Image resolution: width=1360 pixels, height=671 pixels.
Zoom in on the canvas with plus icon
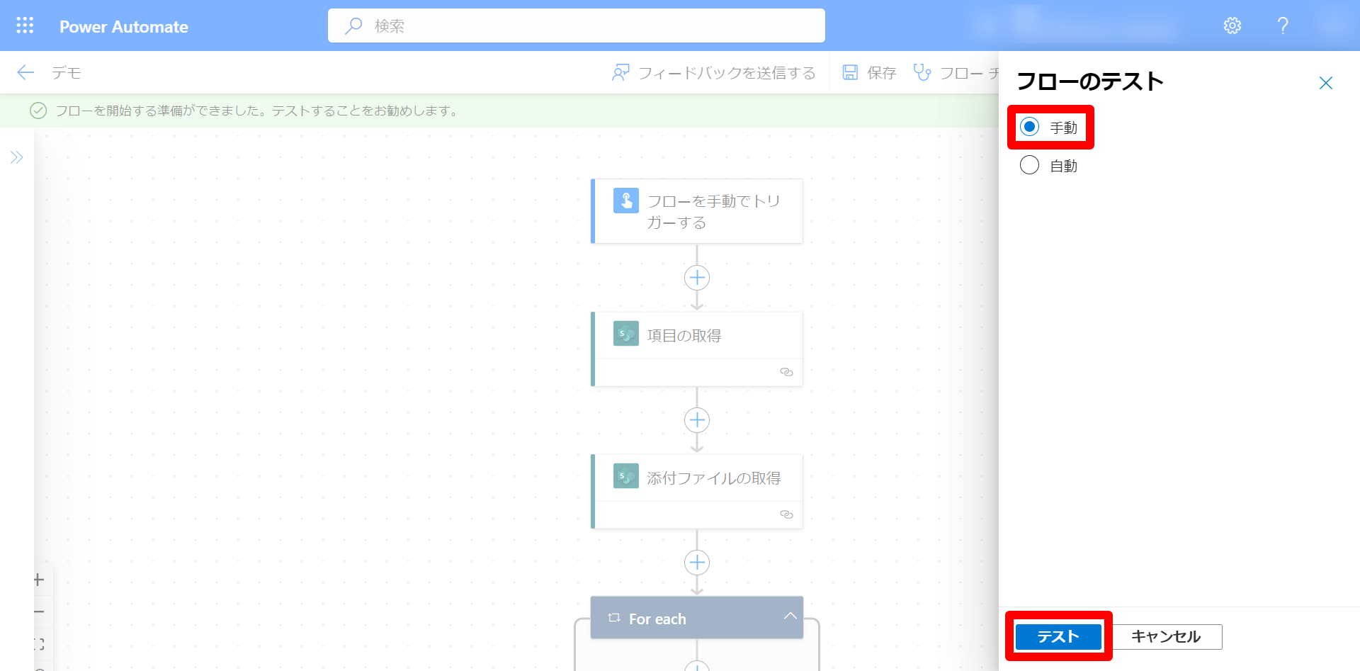[x=38, y=580]
